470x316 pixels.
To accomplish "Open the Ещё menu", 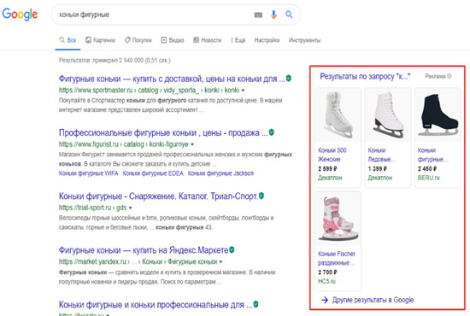I will point(238,40).
